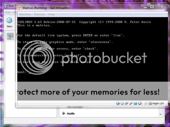Click the blue cube icon of the Sun VirtualBox window
This screenshot has width=170, height=127.
(6, 5)
